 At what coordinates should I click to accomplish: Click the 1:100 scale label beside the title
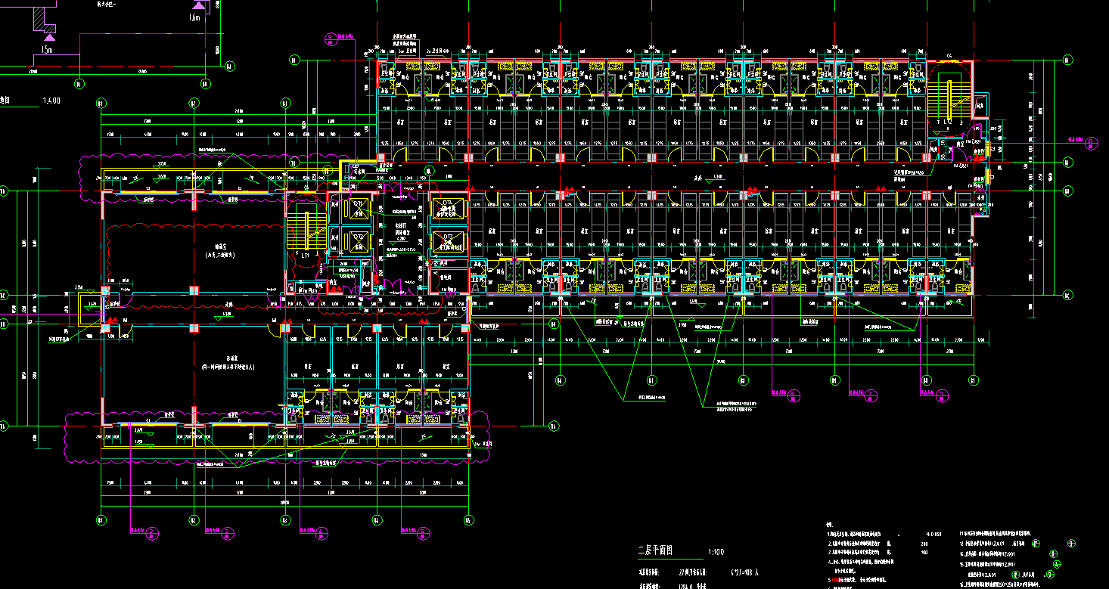tap(716, 551)
